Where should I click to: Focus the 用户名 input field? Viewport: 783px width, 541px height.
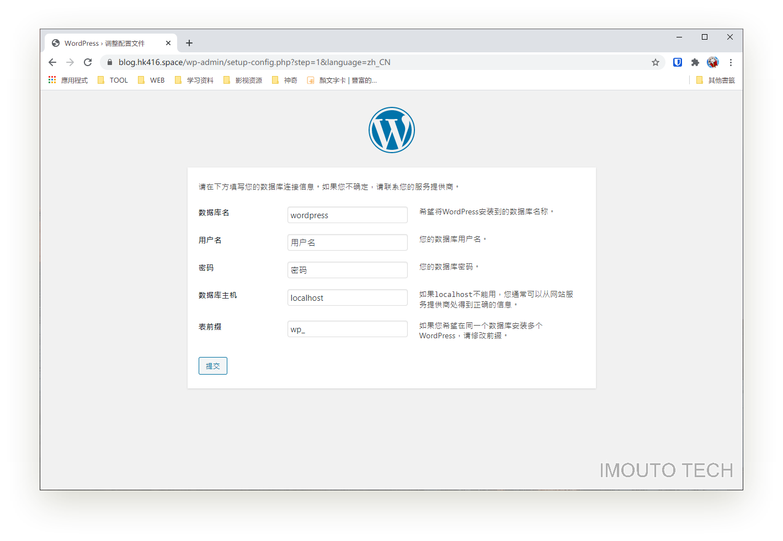348,242
